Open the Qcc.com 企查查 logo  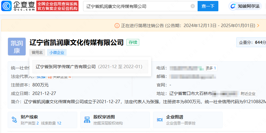click(18, 6)
